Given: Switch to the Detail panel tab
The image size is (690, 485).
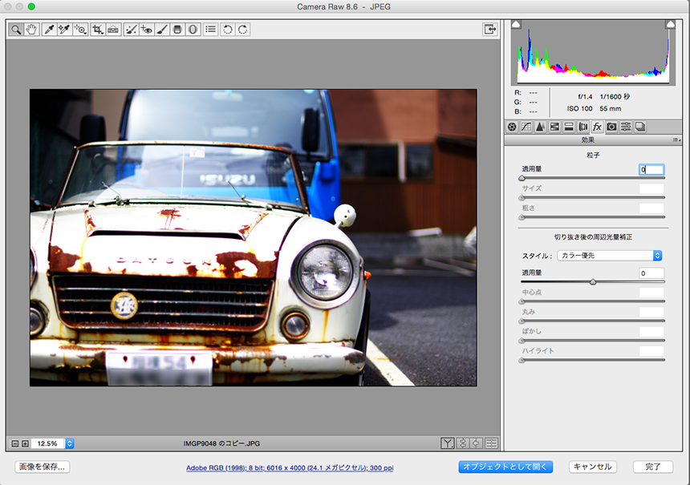Looking at the screenshot, I should click(541, 127).
